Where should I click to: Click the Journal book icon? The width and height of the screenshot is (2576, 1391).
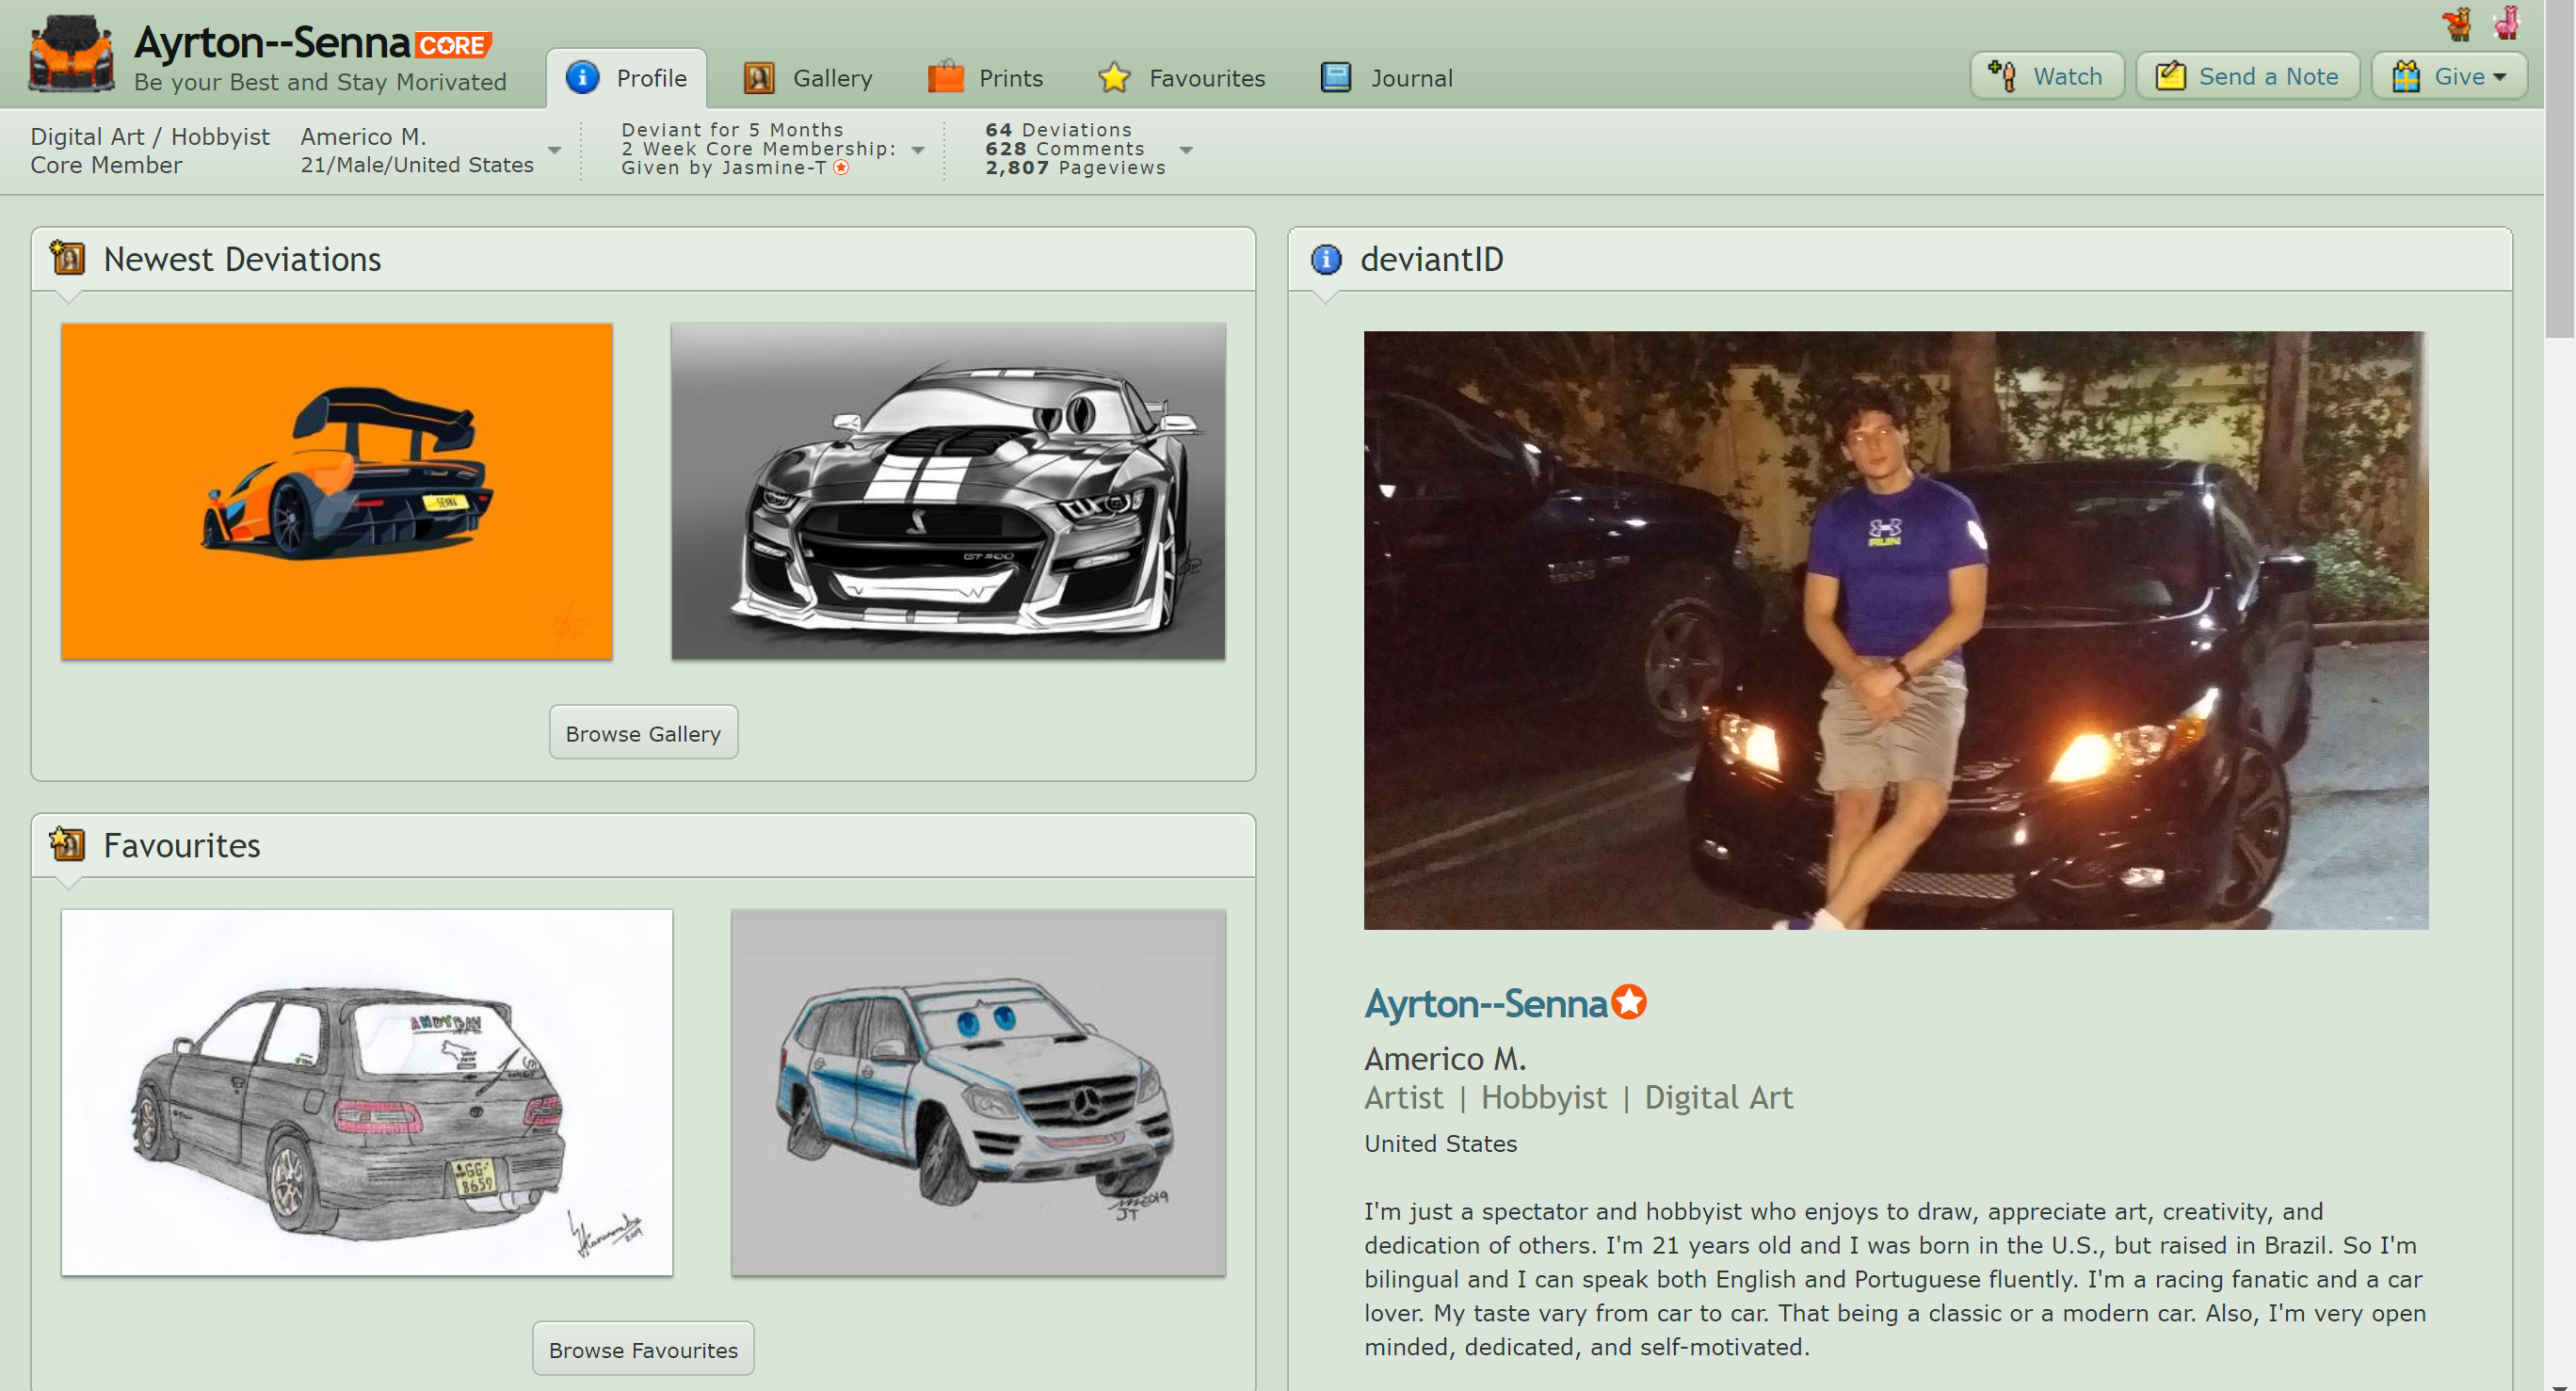pos(1336,78)
